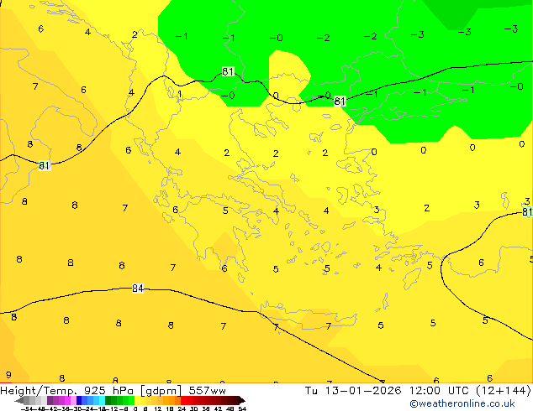Click the legend tick label '54' (positive end)
The image size is (533, 411).
(x=242, y=408)
